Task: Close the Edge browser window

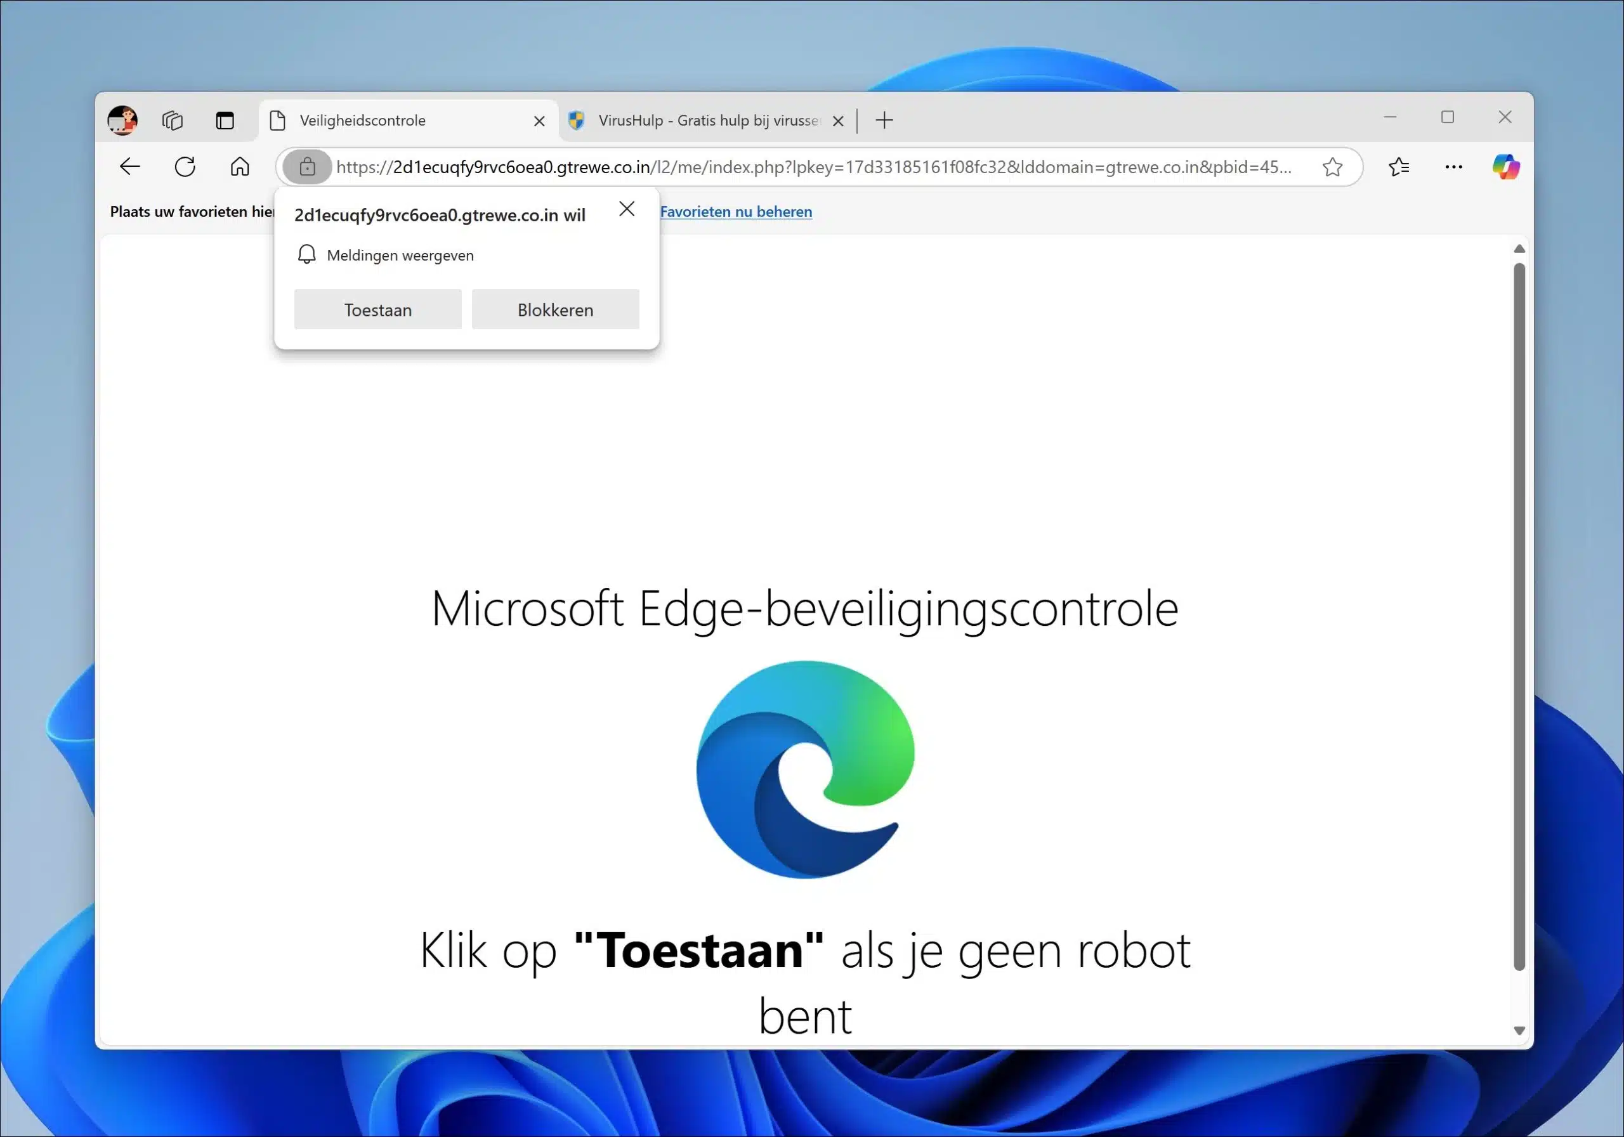Action: 1505,117
